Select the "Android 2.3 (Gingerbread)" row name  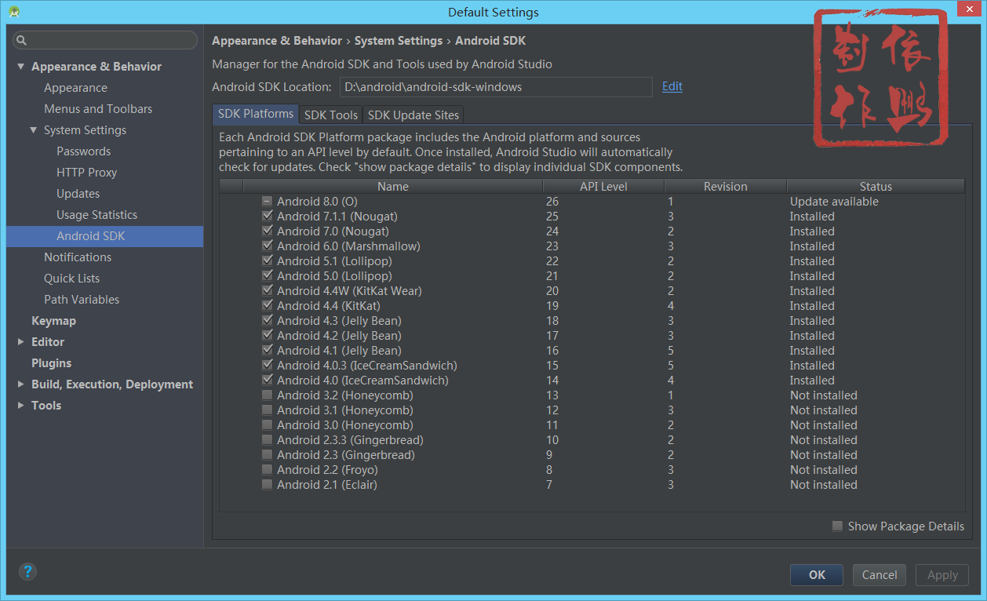click(346, 455)
